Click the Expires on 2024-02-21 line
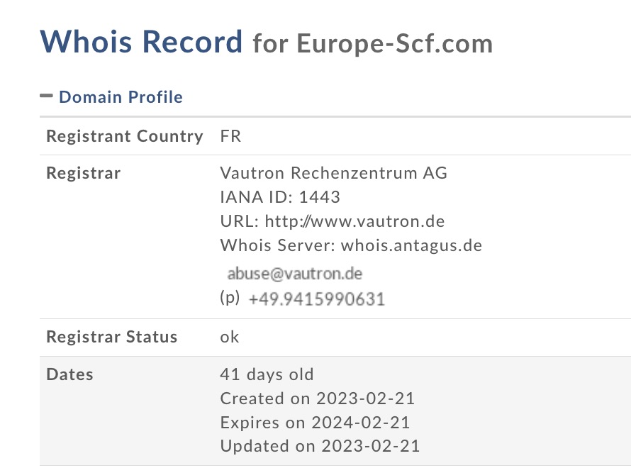The height and width of the screenshot is (468, 631). coord(315,422)
